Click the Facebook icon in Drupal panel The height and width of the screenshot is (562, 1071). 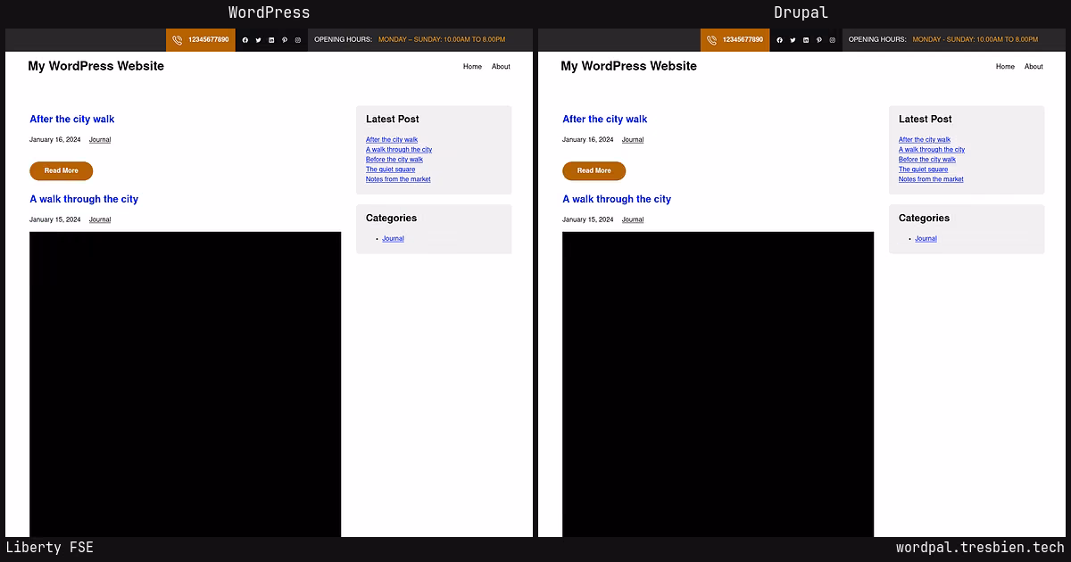779,40
